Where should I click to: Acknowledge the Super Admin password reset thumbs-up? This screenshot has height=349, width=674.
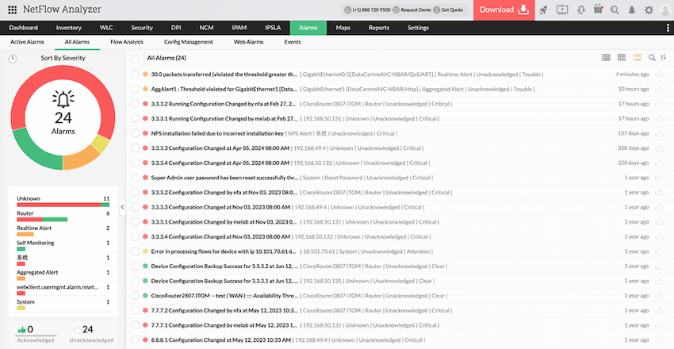(659, 178)
